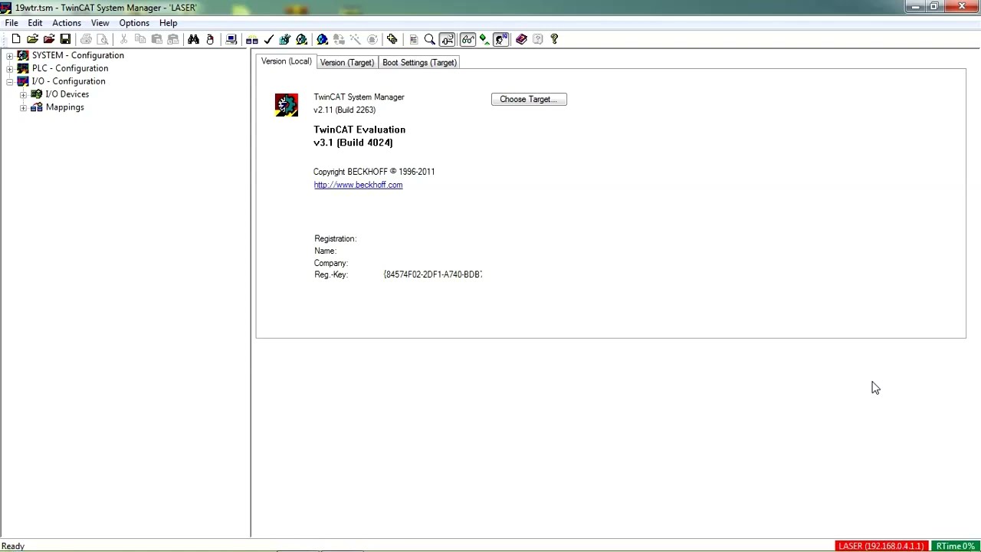Expand the SYSTEM - Configuration node
981x552 pixels.
point(10,55)
